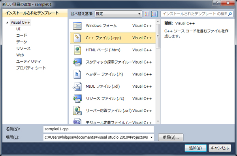Select the Windows フォーム text row

(113, 26)
